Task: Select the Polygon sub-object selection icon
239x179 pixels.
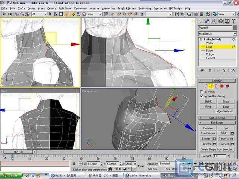Action: pyautogui.click(x=221, y=86)
